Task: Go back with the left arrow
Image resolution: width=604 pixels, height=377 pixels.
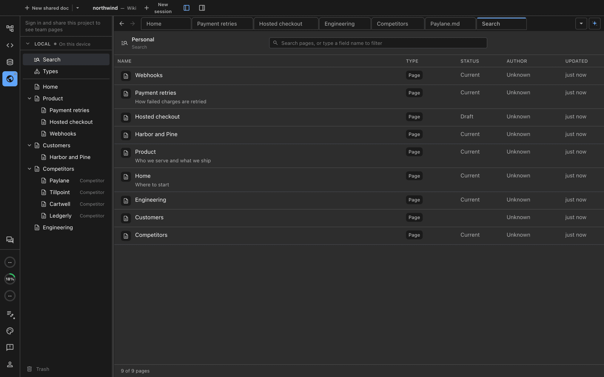Action: (122, 23)
